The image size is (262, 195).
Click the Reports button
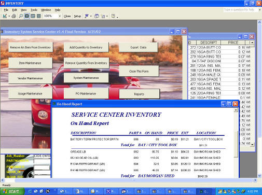(139, 94)
